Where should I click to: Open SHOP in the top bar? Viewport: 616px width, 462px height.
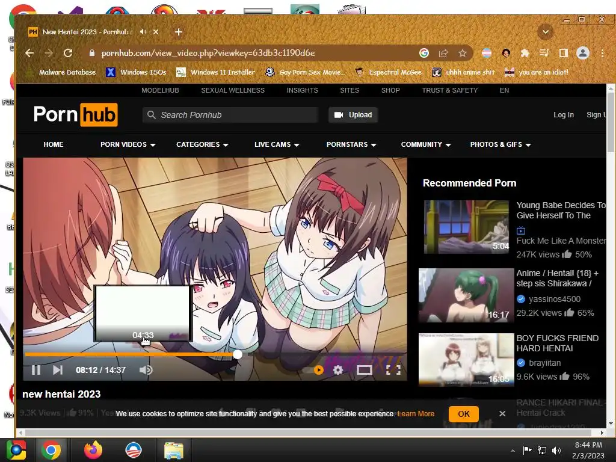tap(390, 90)
